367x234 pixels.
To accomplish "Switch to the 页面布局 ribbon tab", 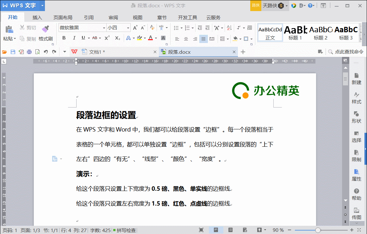I will 63,18.
